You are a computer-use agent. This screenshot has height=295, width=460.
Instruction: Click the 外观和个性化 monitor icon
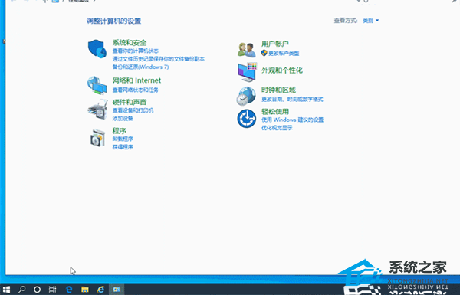[x=248, y=72]
